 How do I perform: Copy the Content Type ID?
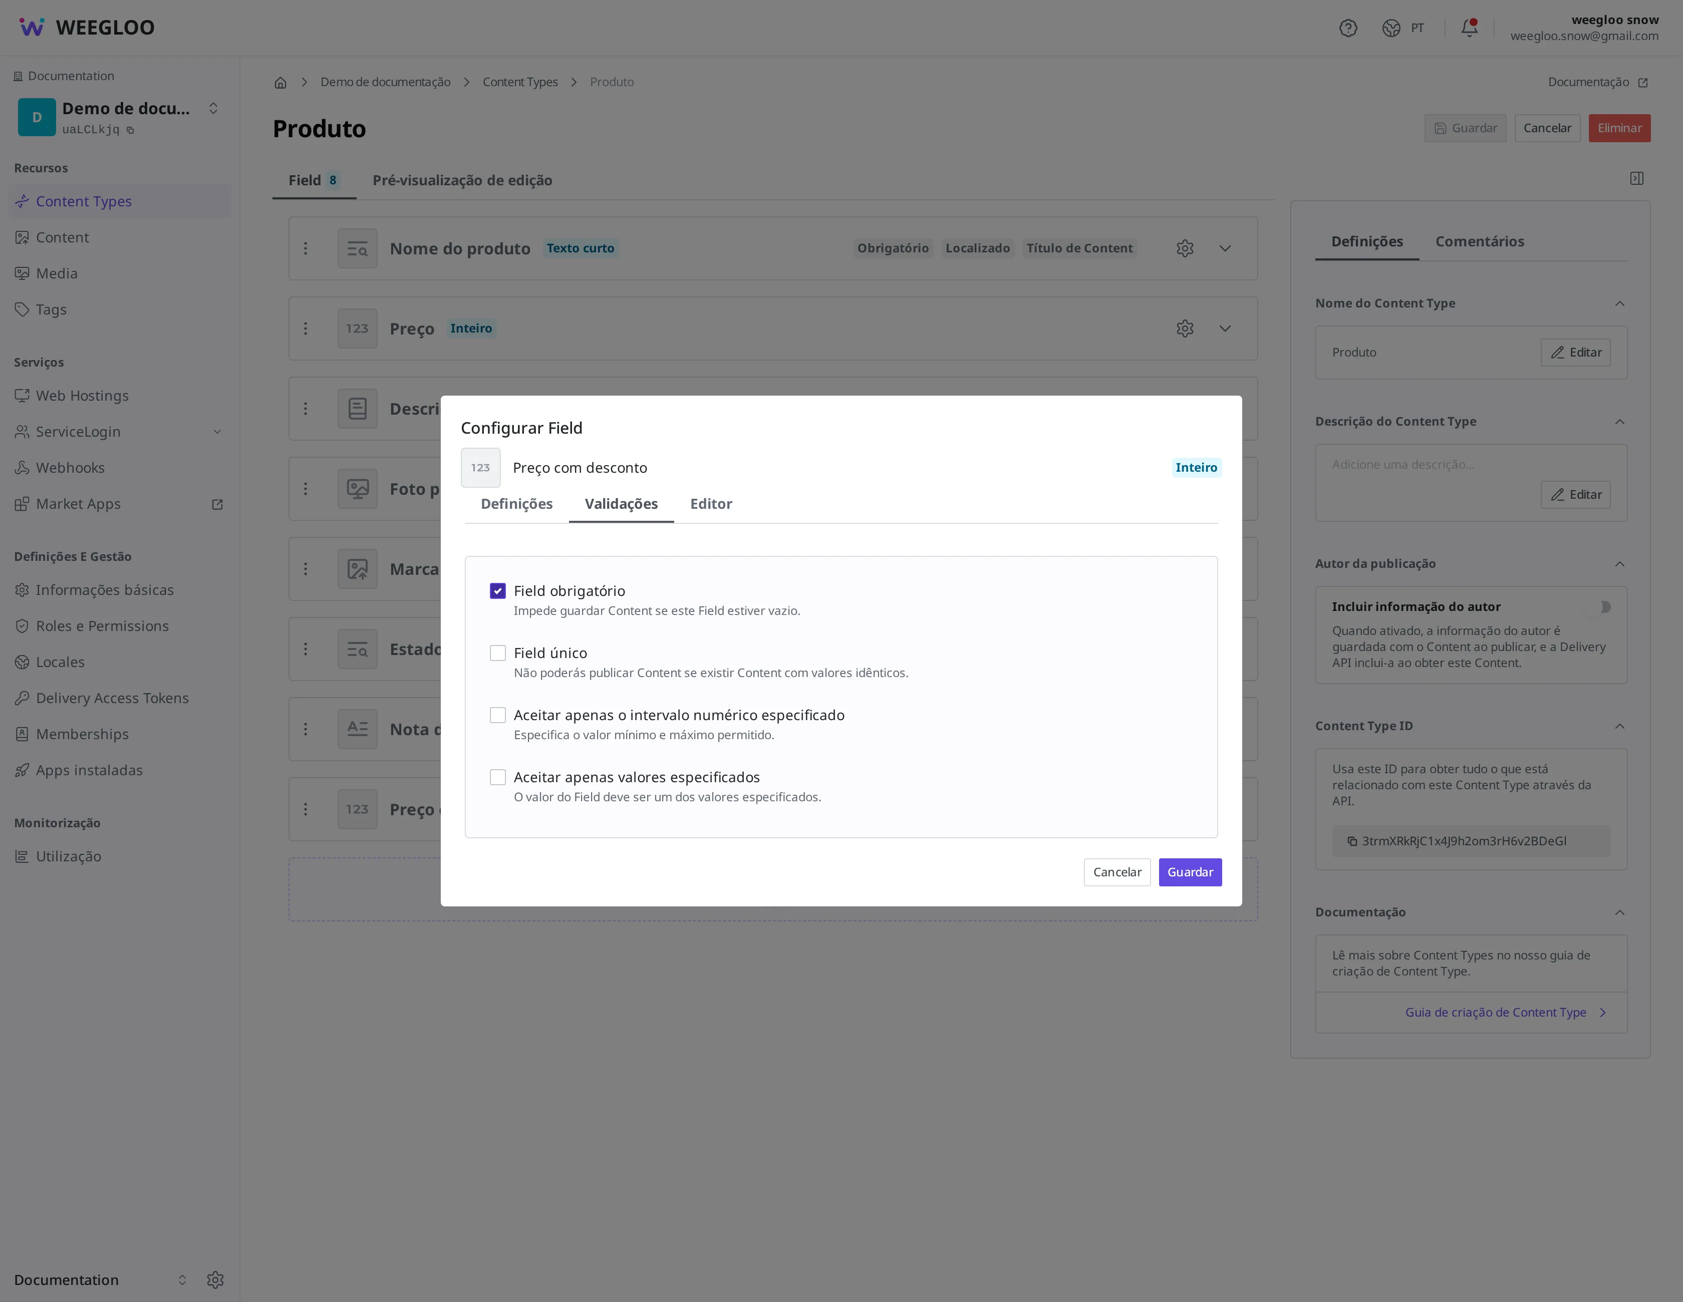[x=1352, y=841]
